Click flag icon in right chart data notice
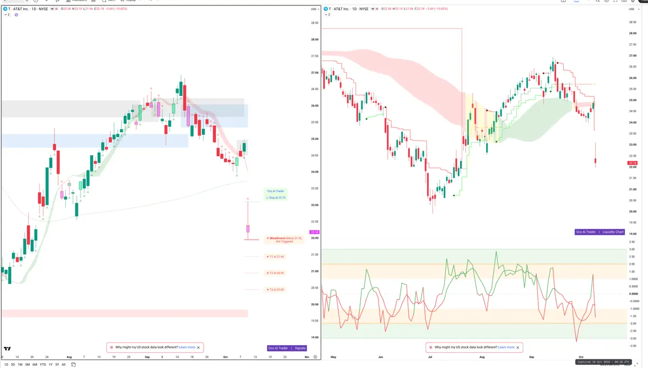 point(430,347)
